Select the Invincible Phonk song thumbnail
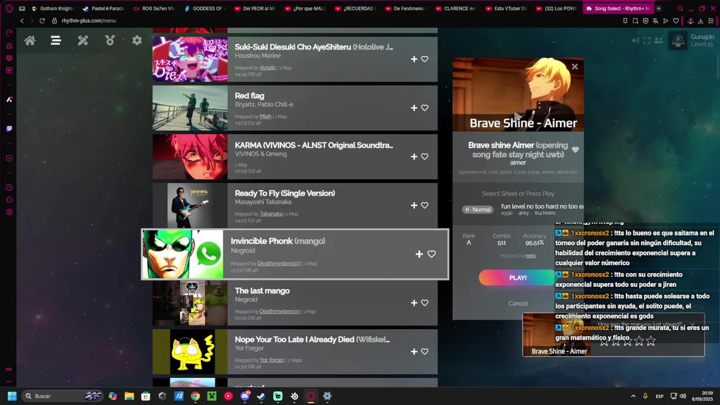 point(182,254)
